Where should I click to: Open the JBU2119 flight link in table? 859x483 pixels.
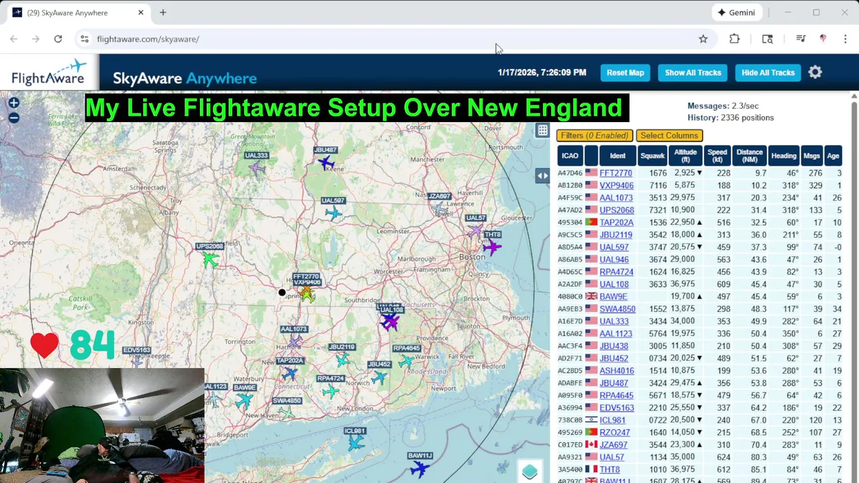pos(615,235)
